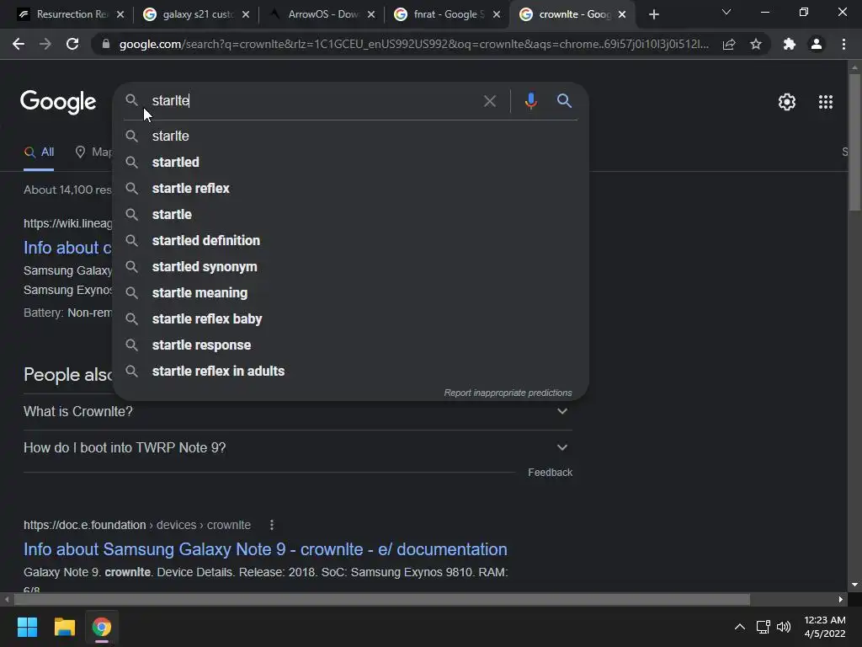Image resolution: width=862 pixels, height=647 pixels.
Task: Open File Explorer from taskbar
Action: pyautogui.click(x=64, y=627)
